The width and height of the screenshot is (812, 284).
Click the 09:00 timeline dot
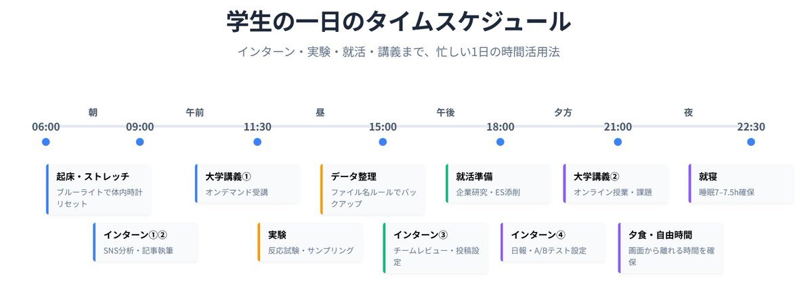coord(140,142)
